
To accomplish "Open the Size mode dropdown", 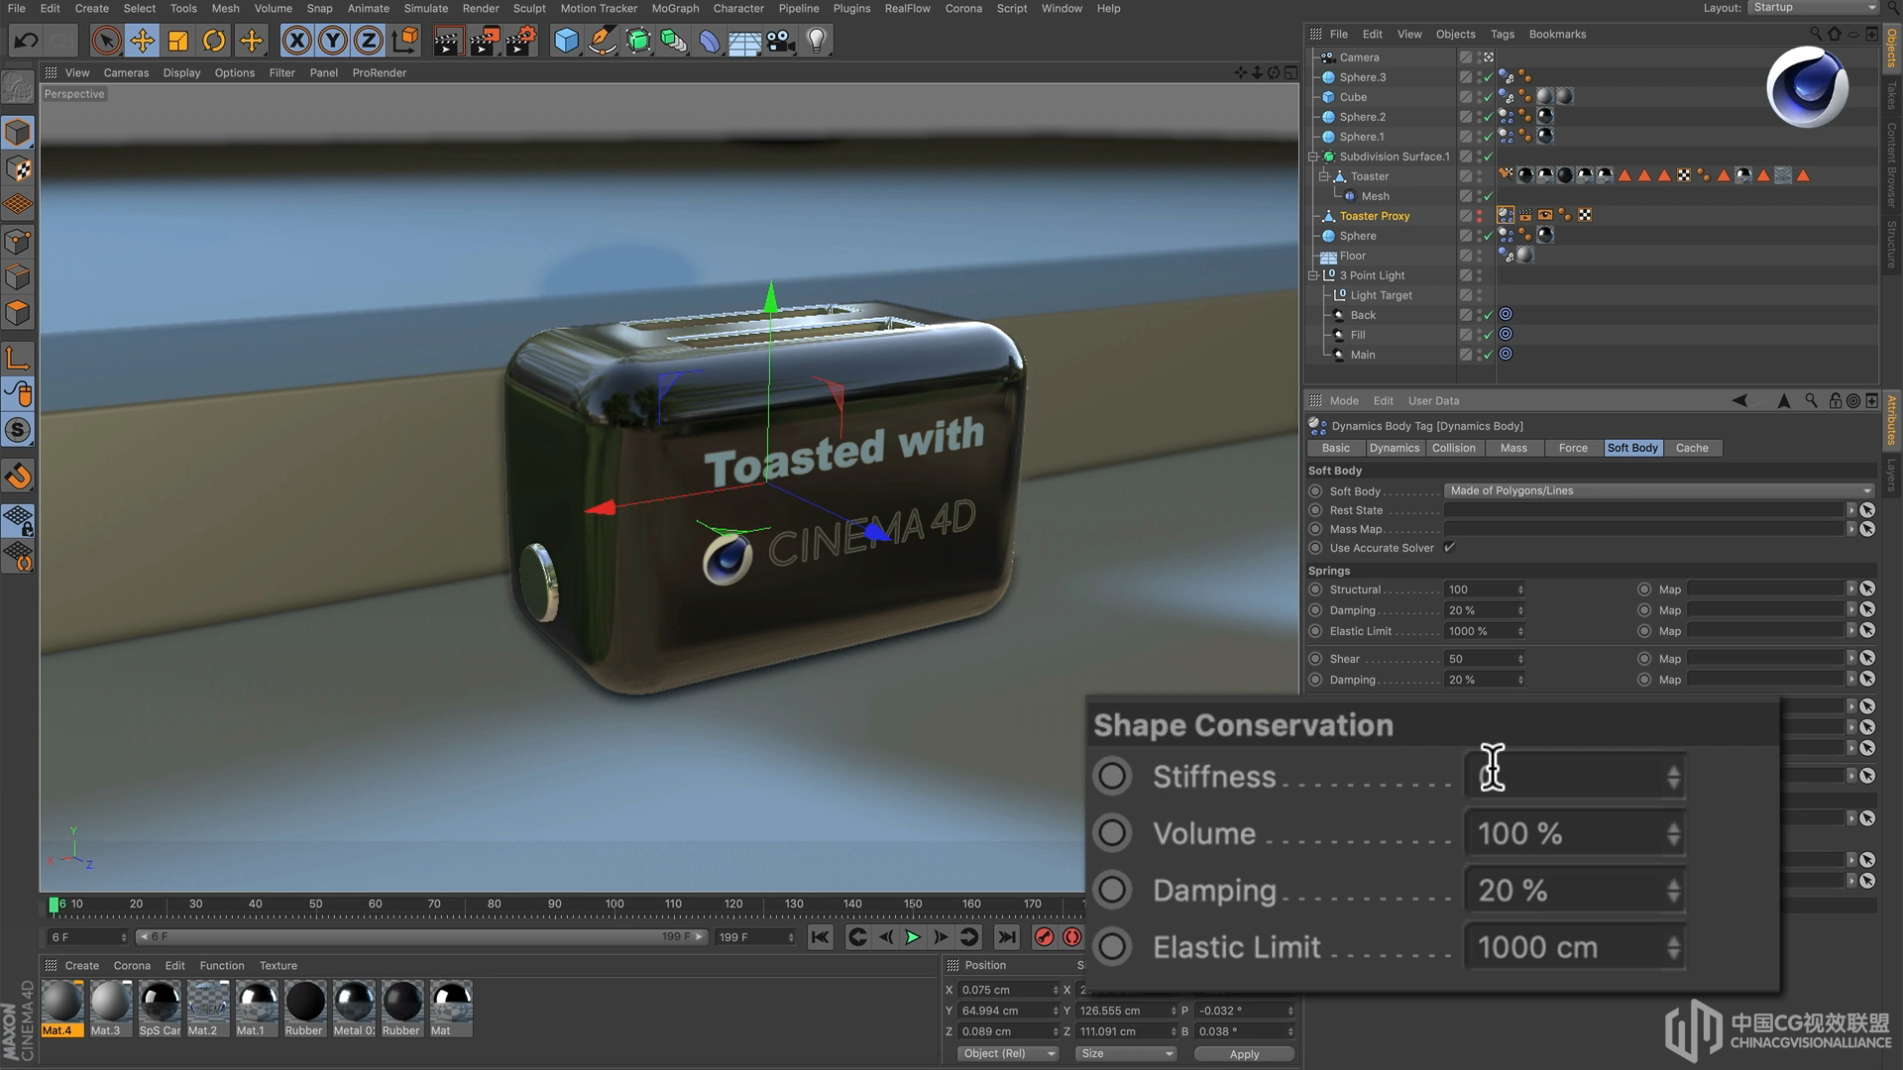I will coord(1126,1053).
